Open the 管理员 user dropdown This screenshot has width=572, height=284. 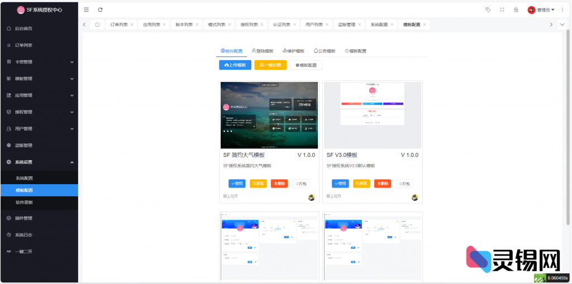pyautogui.click(x=541, y=9)
